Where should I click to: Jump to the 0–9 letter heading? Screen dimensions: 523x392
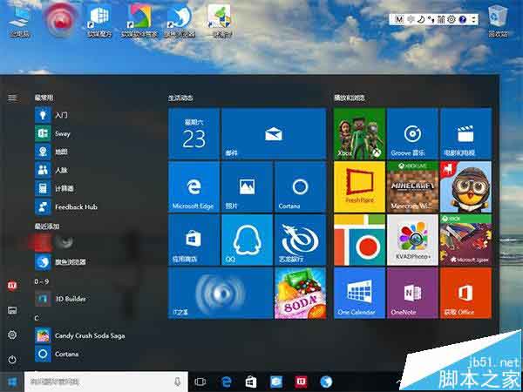point(42,281)
